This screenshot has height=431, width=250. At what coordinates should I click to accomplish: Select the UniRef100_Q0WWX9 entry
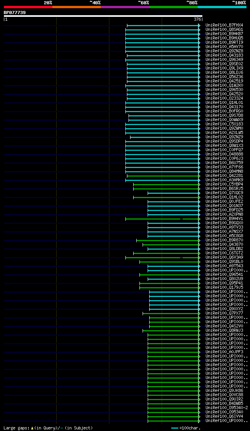pos(224,120)
